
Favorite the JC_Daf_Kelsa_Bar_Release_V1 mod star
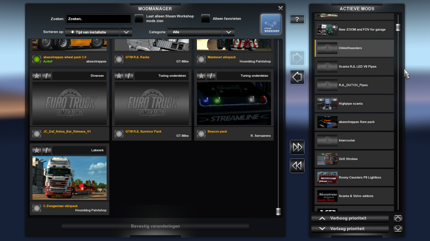[x=37, y=75]
